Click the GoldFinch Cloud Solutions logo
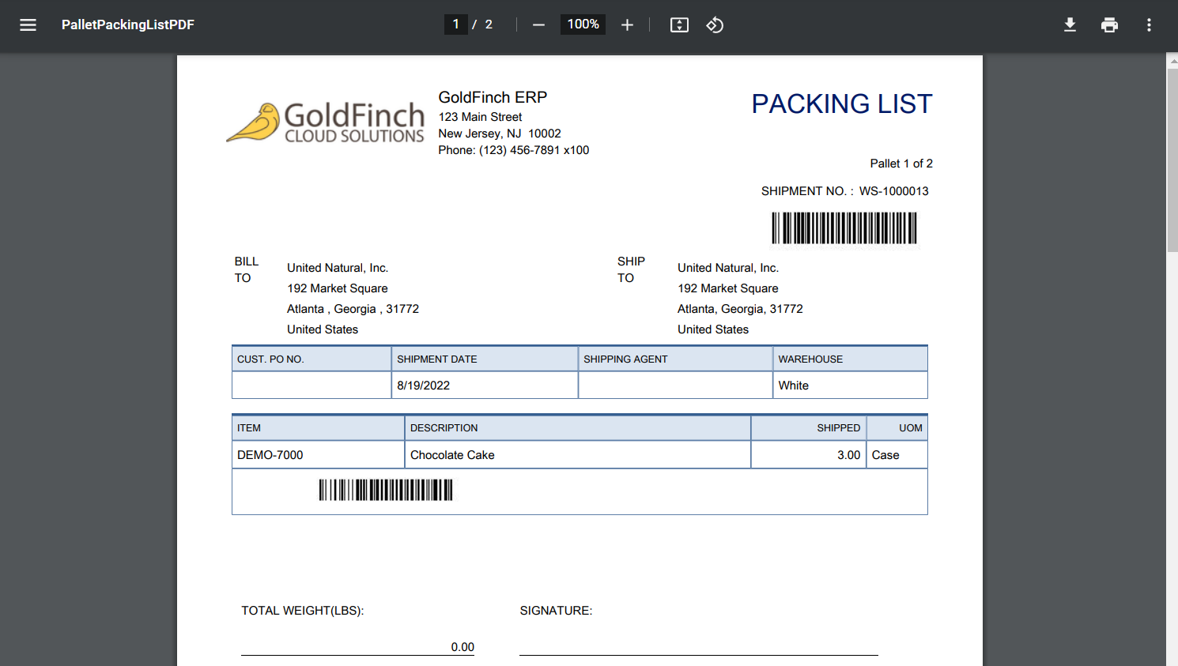This screenshot has height=666, width=1178. pyautogui.click(x=326, y=122)
